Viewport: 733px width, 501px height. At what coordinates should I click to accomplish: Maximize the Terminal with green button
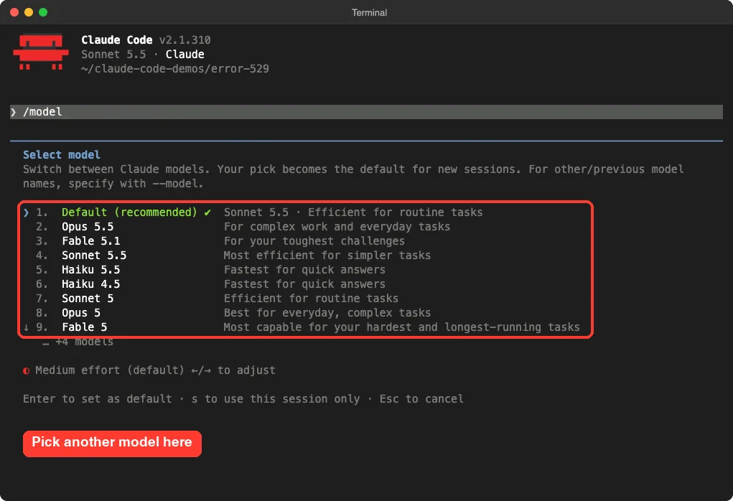point(43,13)
